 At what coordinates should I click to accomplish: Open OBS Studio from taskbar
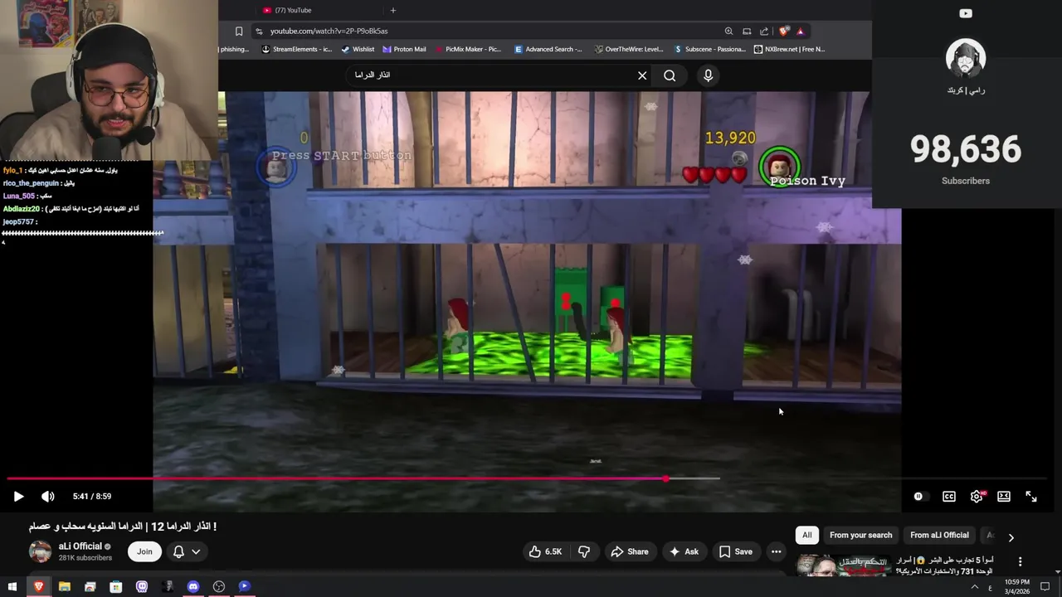coord(219,587)
